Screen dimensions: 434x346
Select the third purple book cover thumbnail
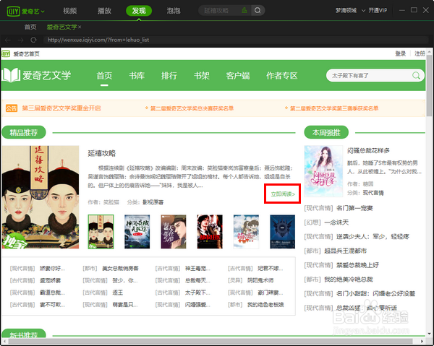coord(174,232)
